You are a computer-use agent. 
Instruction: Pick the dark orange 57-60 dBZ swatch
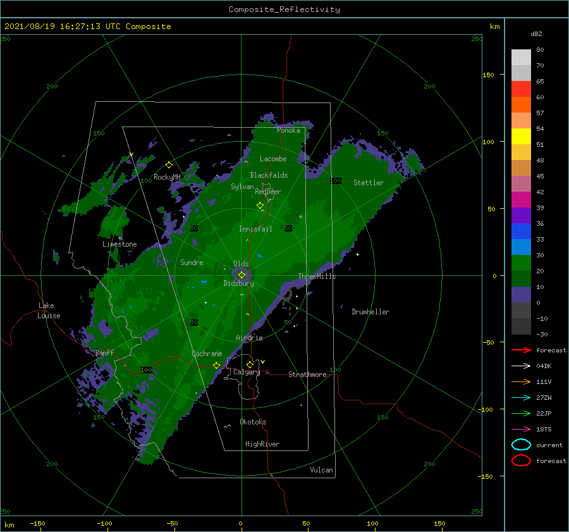tap(521, 104)
